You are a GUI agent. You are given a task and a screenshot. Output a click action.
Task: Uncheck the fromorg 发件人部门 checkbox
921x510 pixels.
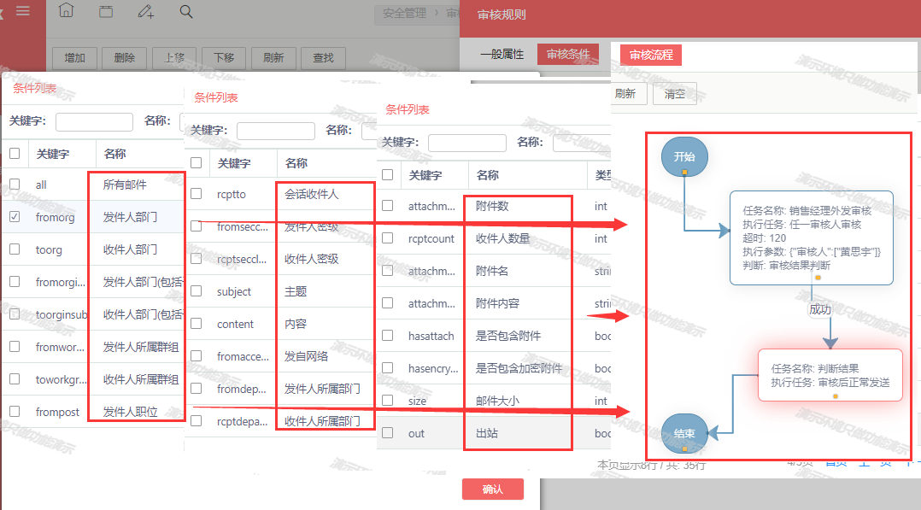coord(15,217)
